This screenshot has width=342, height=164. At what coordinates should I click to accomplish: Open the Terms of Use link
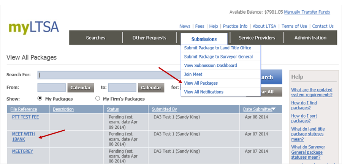point(294,26)
